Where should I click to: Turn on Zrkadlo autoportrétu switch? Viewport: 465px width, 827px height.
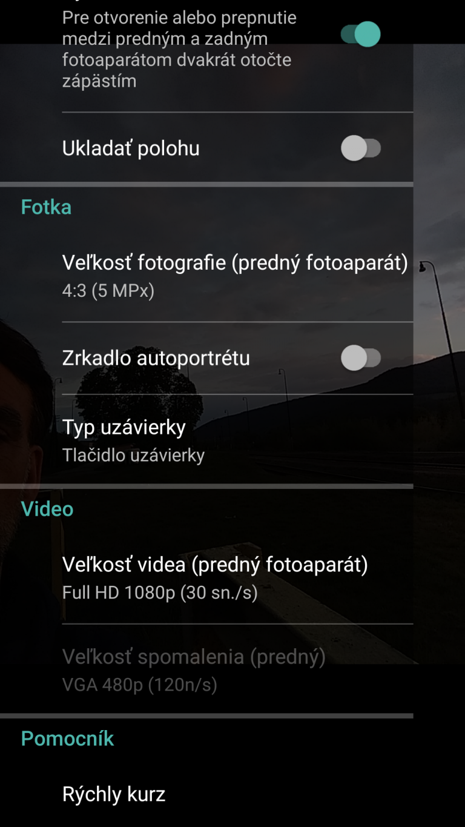point(360,358)
